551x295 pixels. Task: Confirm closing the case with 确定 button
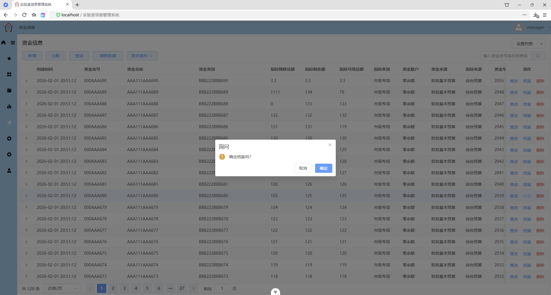323,168
